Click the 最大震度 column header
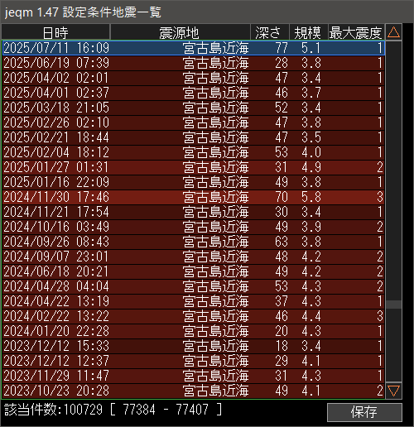Image resolution: width=414 pixels, height=427 pixels. click(356, 32)
